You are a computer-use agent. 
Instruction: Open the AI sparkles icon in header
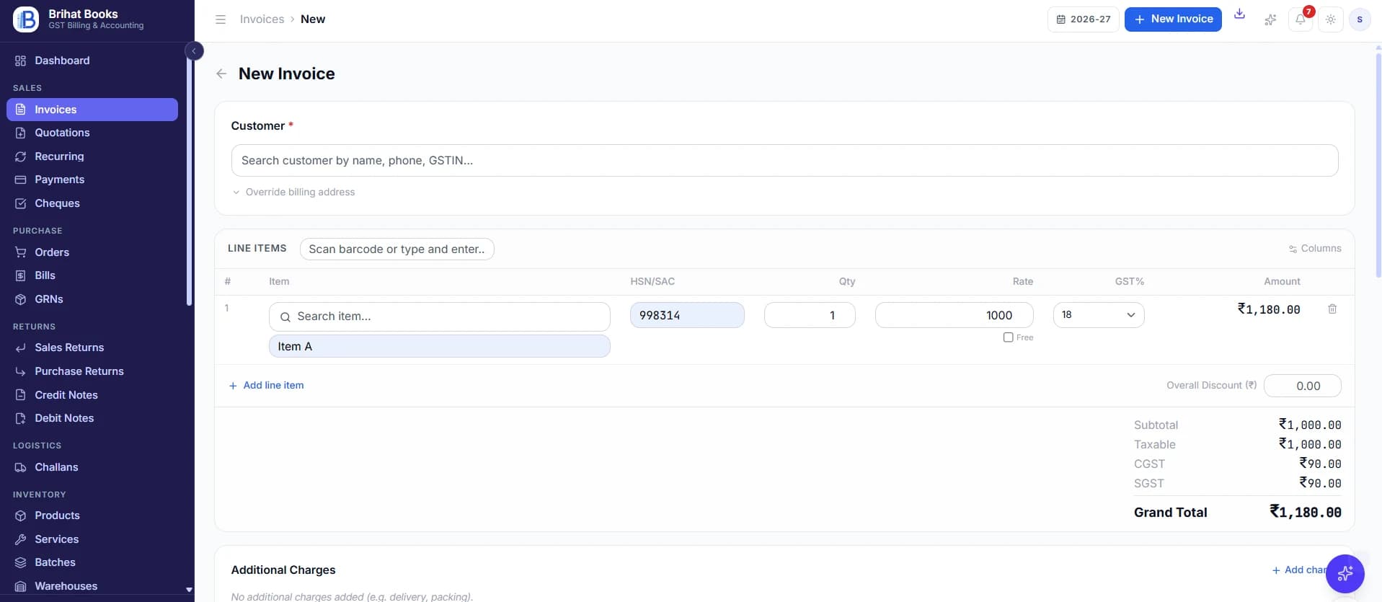(1270, 19)
